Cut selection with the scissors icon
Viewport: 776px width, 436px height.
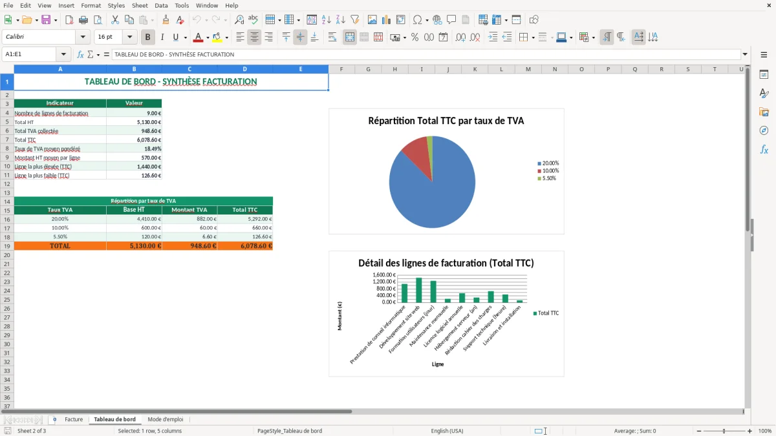[115, 20]
